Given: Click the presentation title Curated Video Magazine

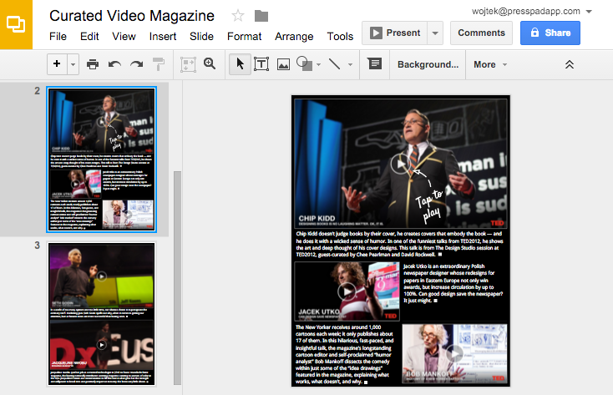Looking at the screenshot, I should pyautogui.click(x=132, y=16).
